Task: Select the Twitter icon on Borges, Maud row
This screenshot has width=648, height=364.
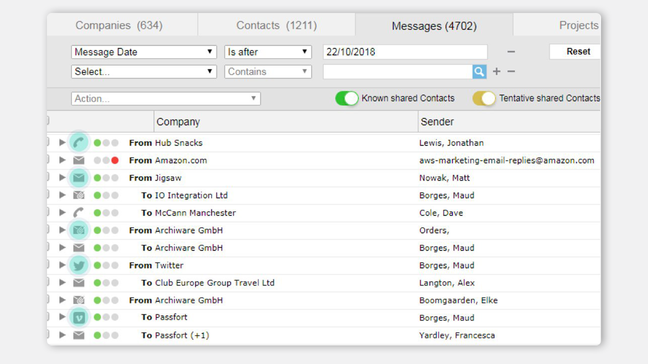Action: 79,265
